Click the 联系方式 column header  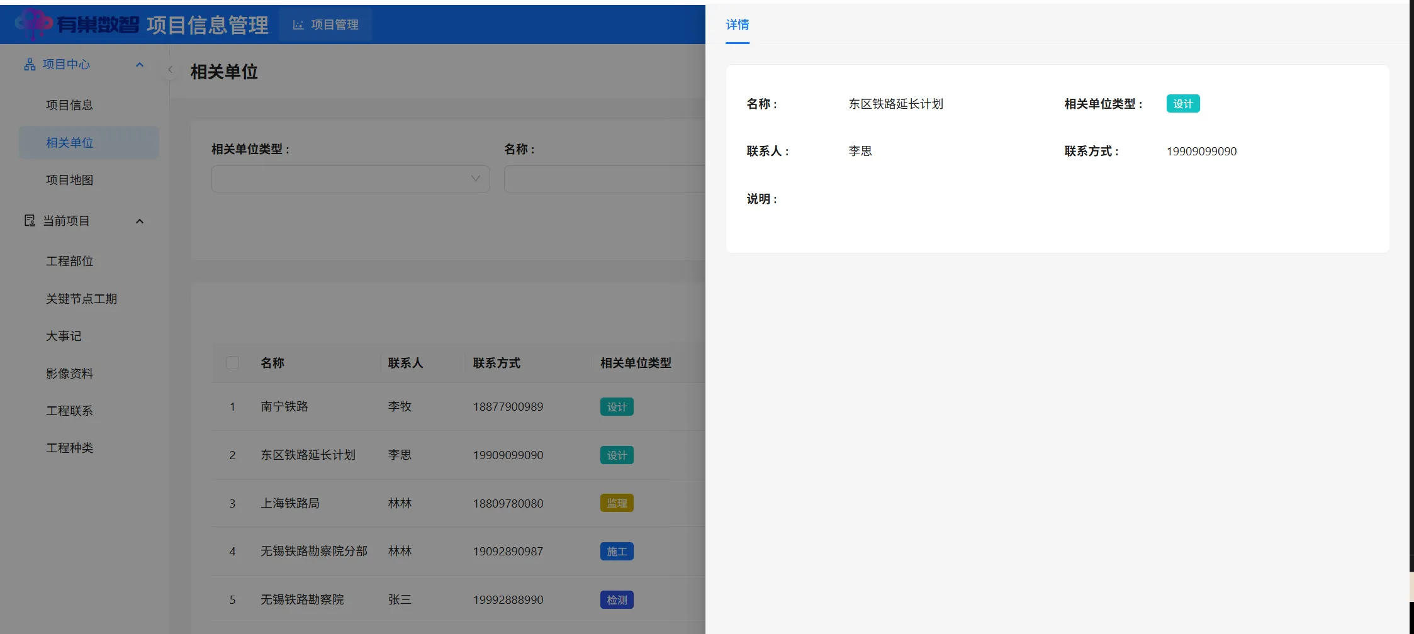pyautogui.click(x=497, y=363)
